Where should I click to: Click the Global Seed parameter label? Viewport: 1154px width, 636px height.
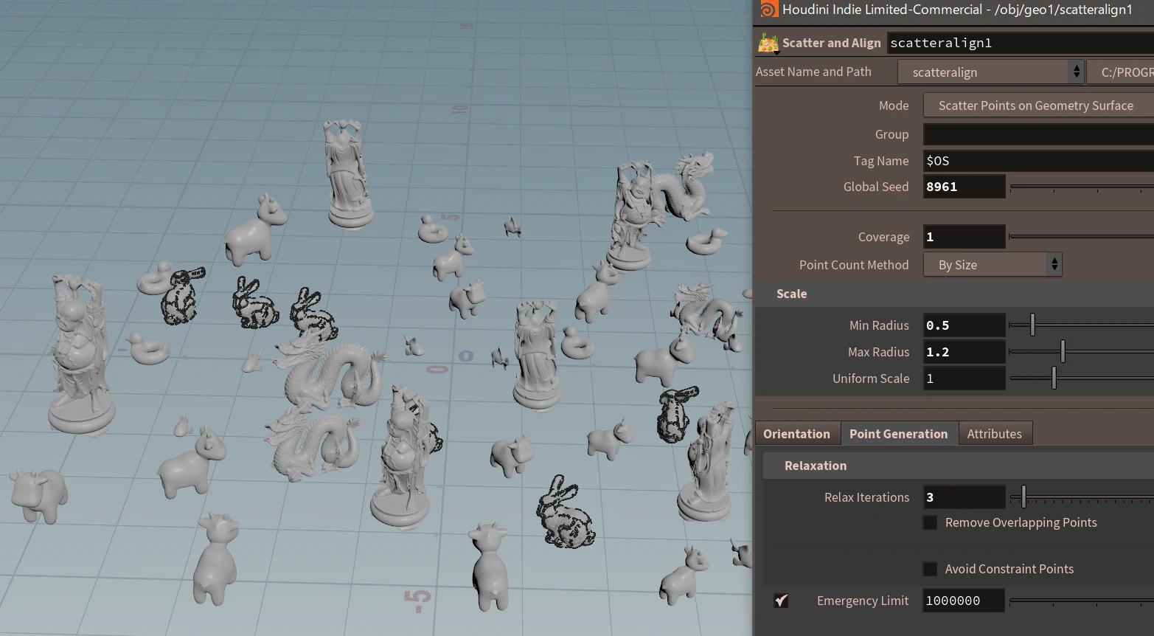point(876,187)
